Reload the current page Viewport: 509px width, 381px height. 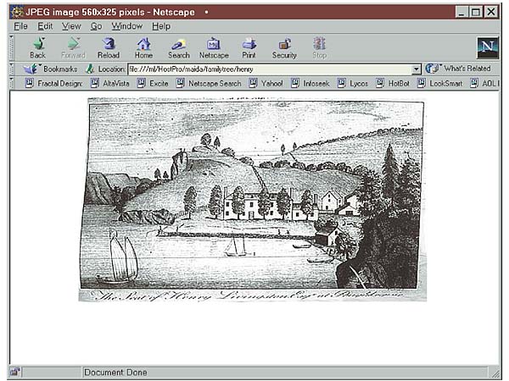(x=109, y=47)
